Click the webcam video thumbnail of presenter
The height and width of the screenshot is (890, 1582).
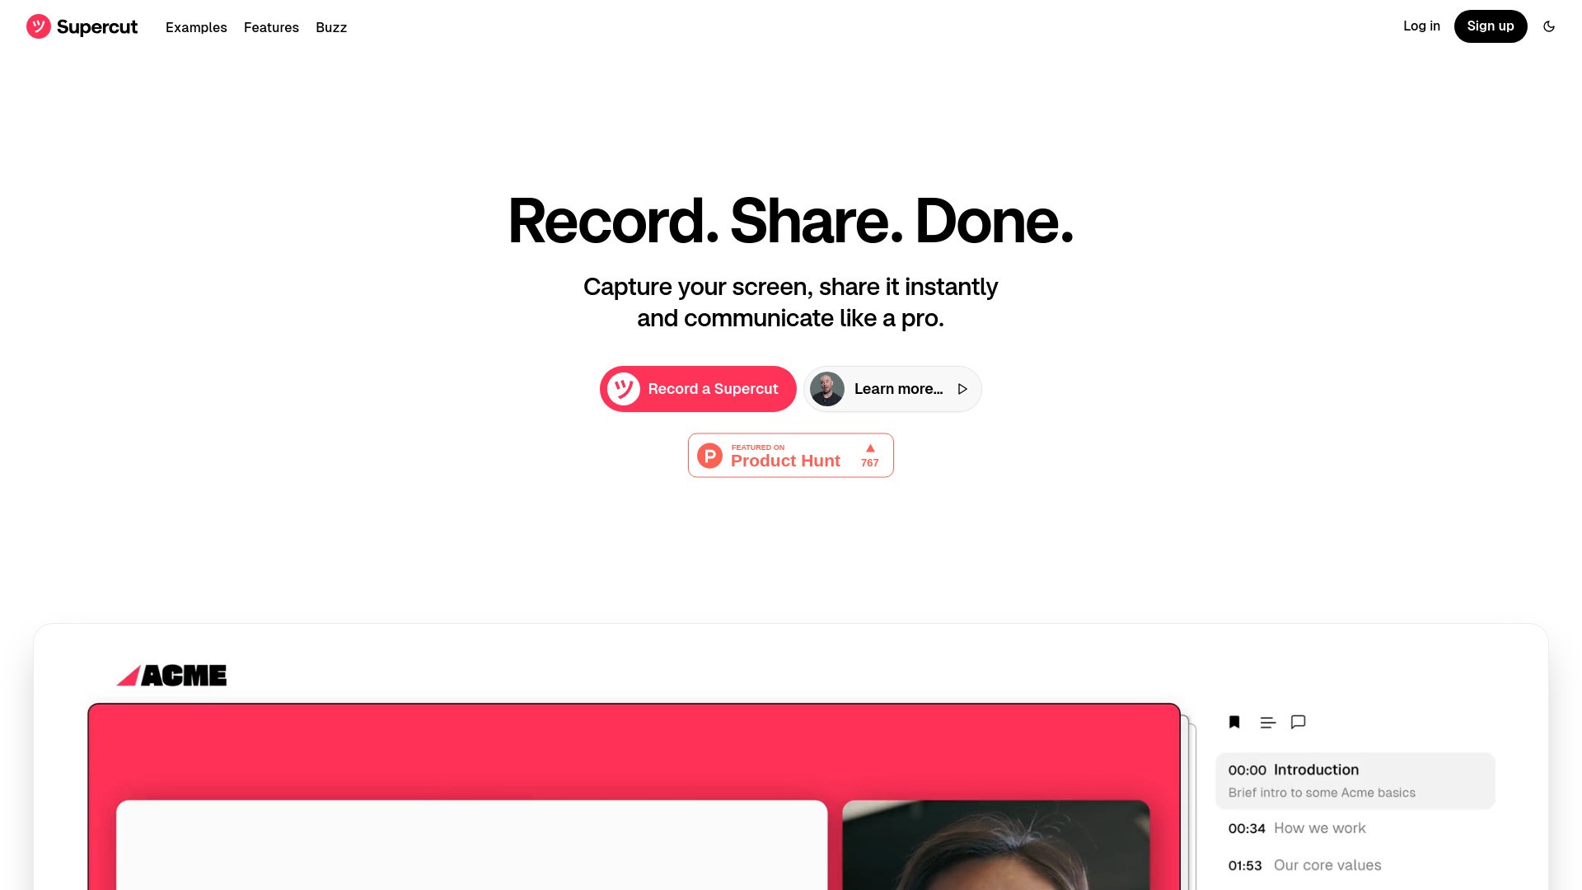pyautogui.click(x=996, y=845)
